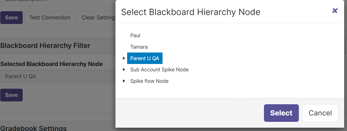Expand the Spike flow Node arrow
The image size is (347, 131).
pyautogui.click(x=124, y=81)
